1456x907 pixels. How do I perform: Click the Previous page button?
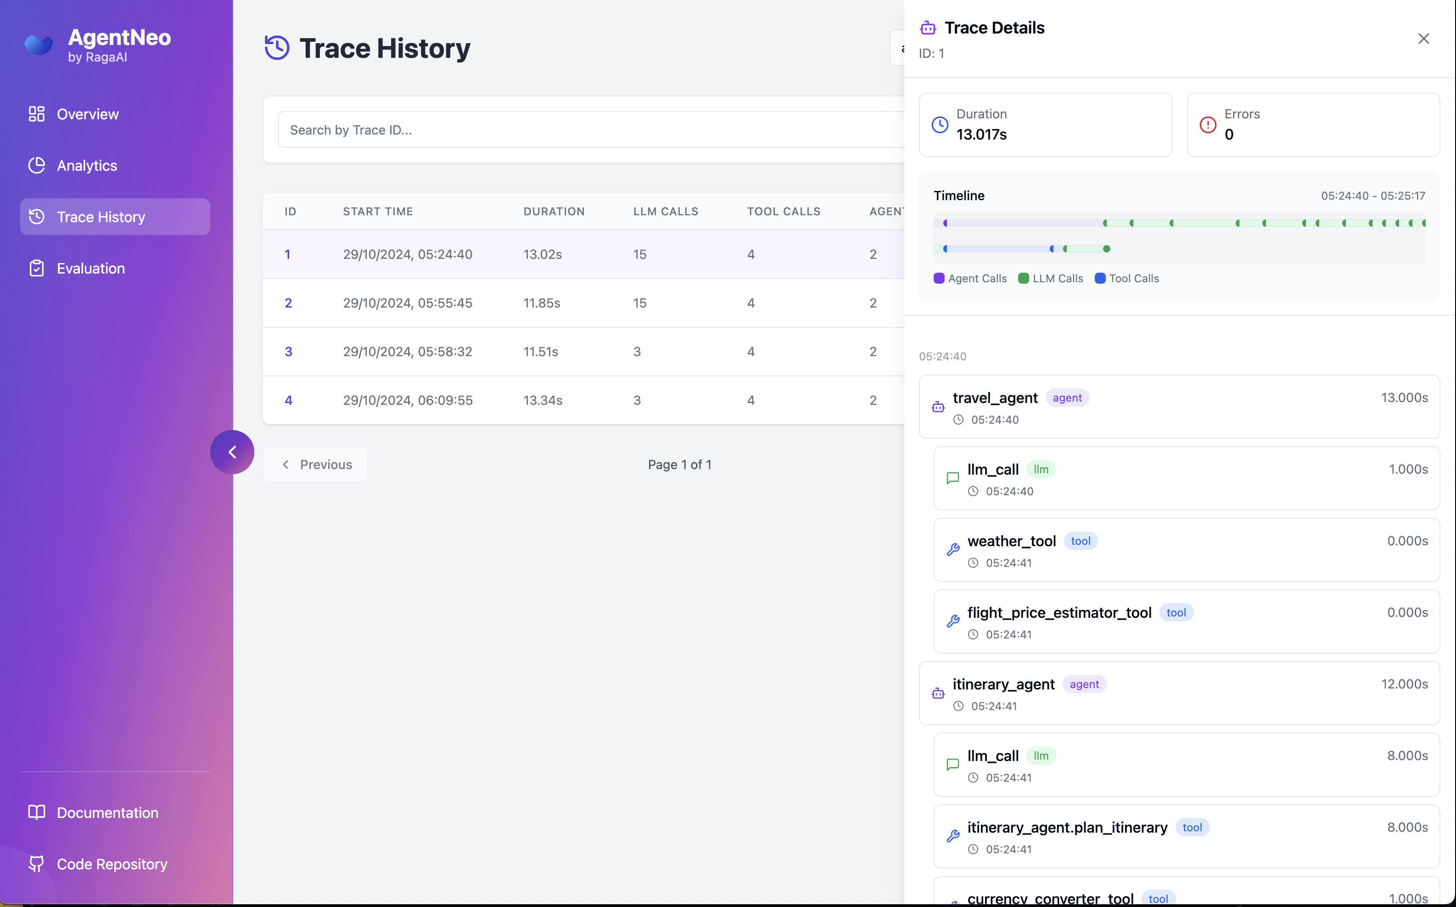pos(315,465)
